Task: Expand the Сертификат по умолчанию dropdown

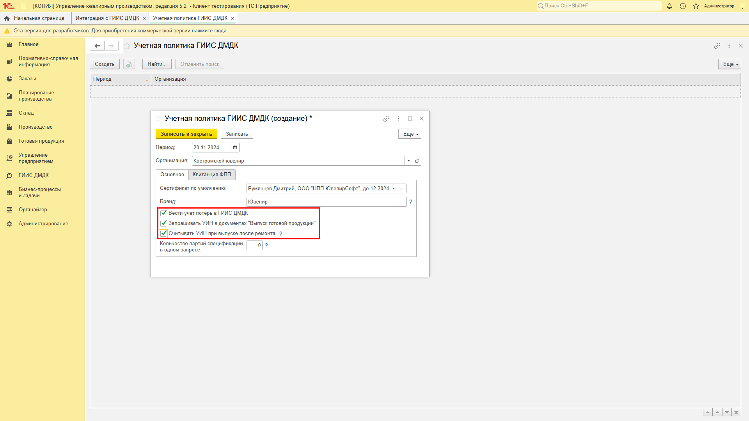Action: (x=394, y=188)
